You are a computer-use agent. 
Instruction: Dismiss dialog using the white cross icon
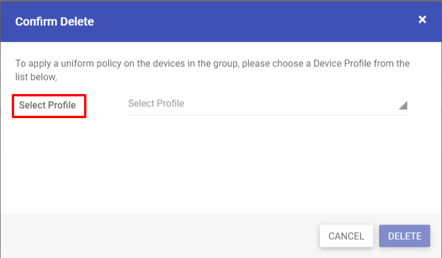click(x=422, y=19)
